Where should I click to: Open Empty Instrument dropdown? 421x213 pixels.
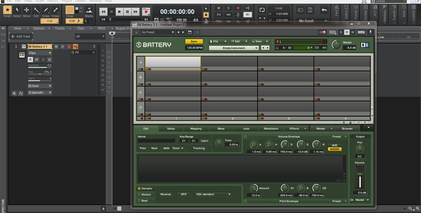click(x=234, y=48)
